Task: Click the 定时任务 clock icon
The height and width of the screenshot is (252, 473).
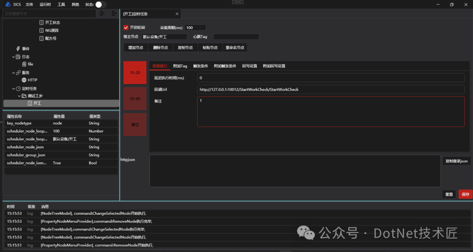Action: [18, 88]
